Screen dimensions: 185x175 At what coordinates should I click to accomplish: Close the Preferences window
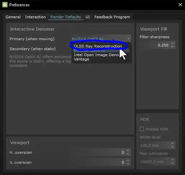(x=180, y=5)
